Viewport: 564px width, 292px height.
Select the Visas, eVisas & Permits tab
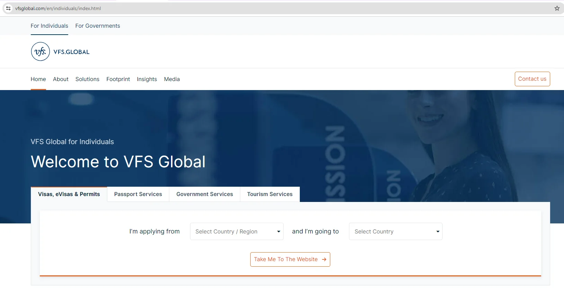(x=69, y=194)
